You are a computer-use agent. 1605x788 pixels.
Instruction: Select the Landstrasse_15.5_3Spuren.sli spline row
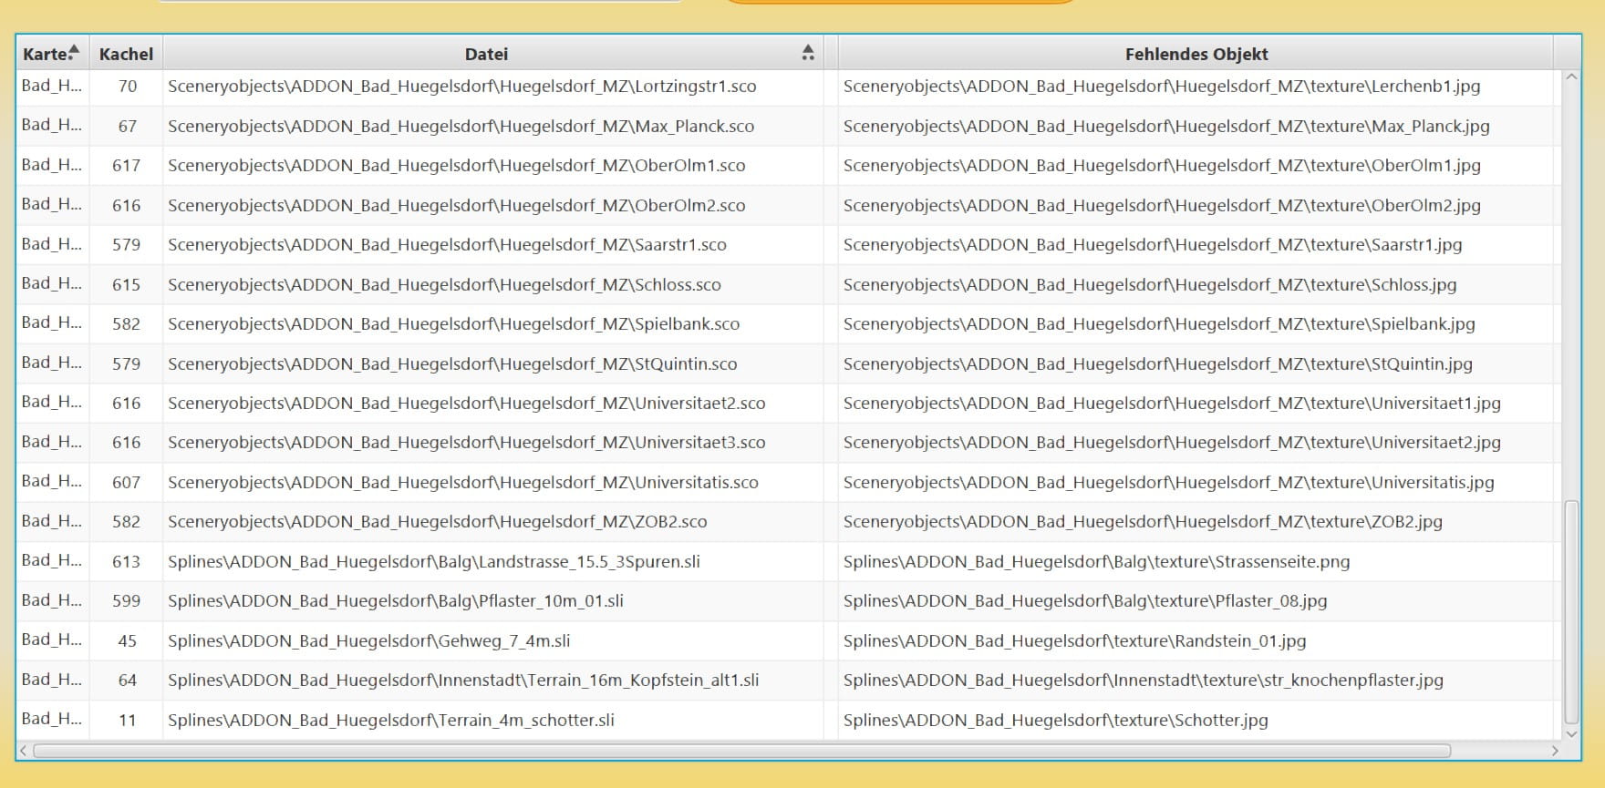coord(433,561)
